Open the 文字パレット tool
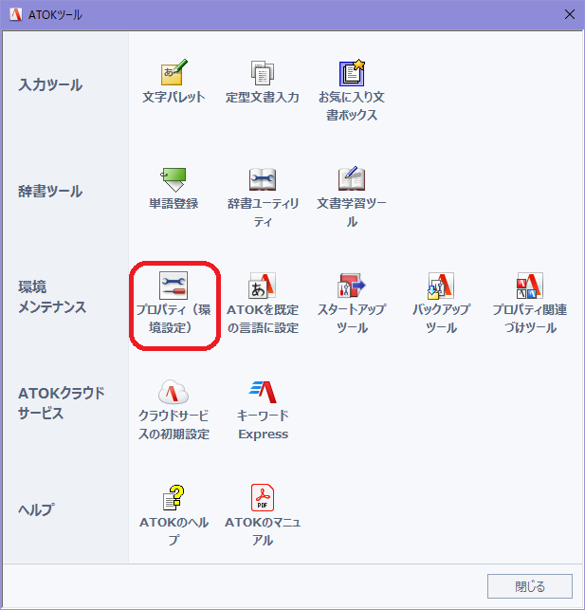Viewport: 585px width, 610px height. pyautogui.click(x=174, y=82)
